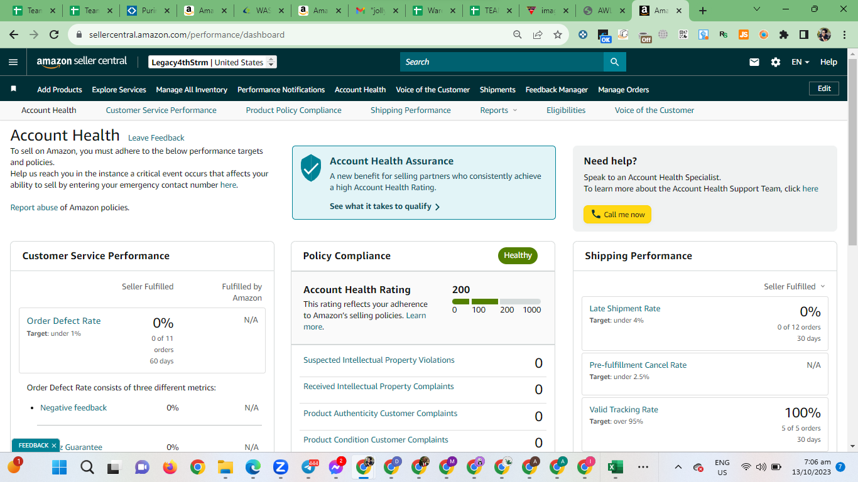The image size is (858, 482).
Task: Open the Seller Fulfilled dropdown in Shipping Performance
Action: click(x=795, y=286)
